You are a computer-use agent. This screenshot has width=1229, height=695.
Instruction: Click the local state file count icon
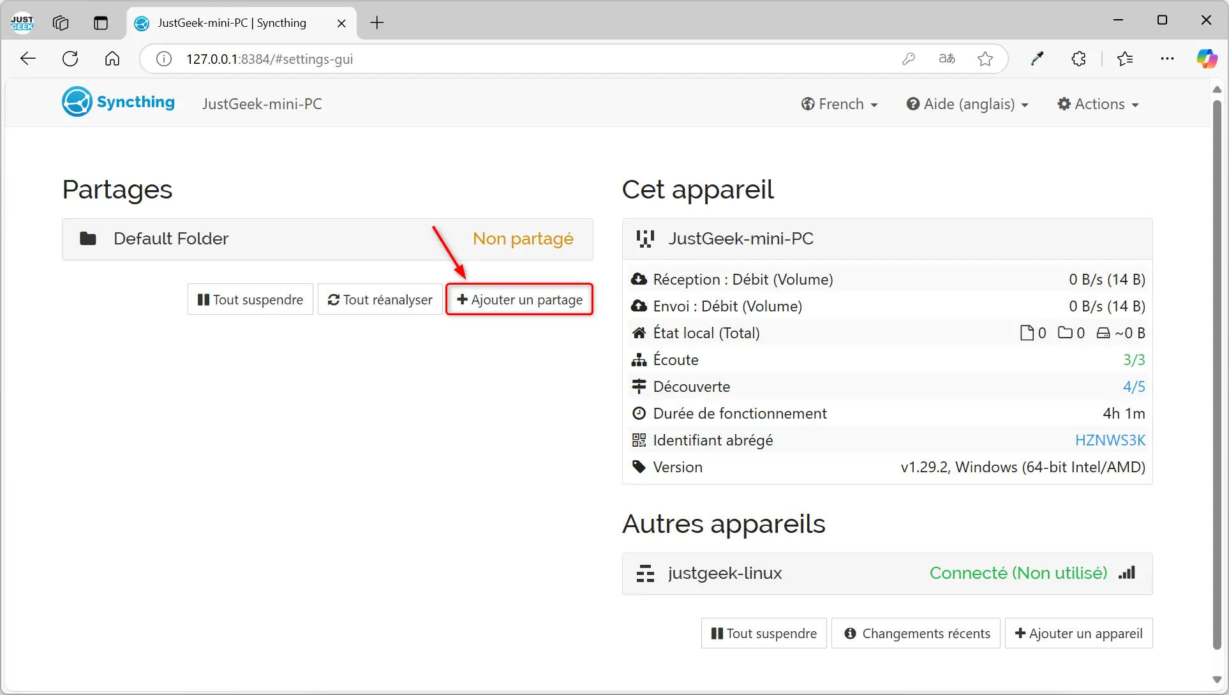[1027, 333]
